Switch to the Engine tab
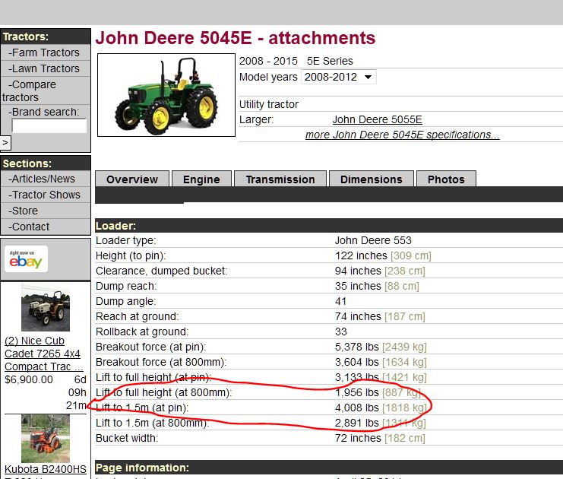 click(201, 179)
